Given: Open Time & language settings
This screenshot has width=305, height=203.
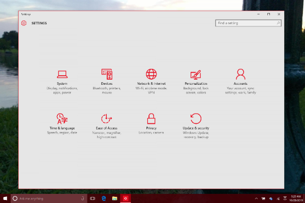Looking at the screenshot, I should (62, 124).
